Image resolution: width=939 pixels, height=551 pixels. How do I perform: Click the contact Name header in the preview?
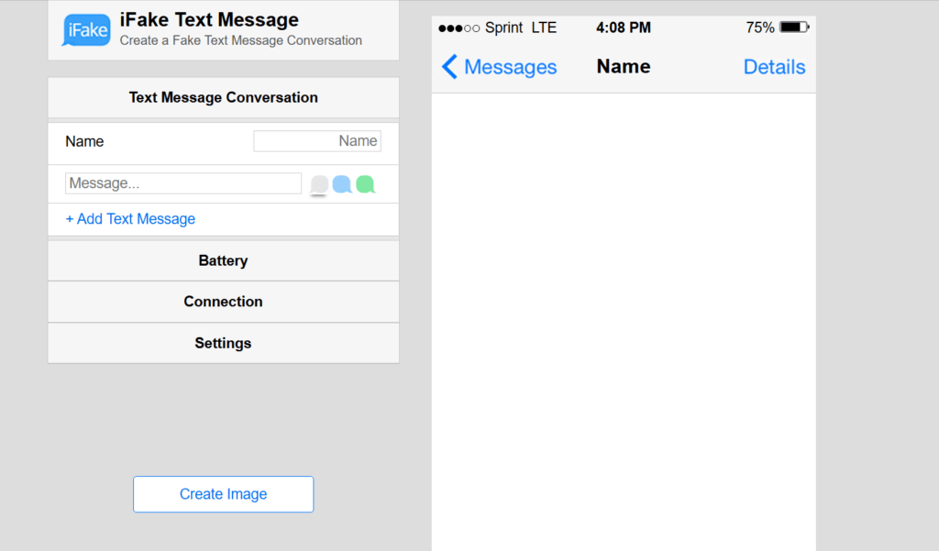(624, 67)
